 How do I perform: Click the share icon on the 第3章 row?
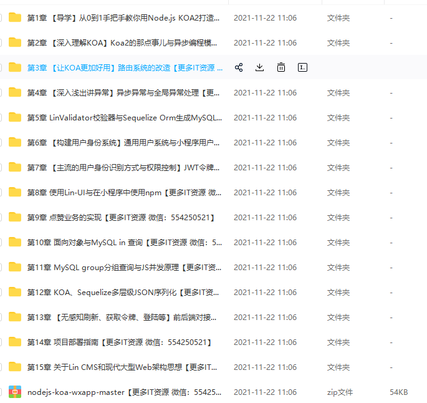point(239,67)
